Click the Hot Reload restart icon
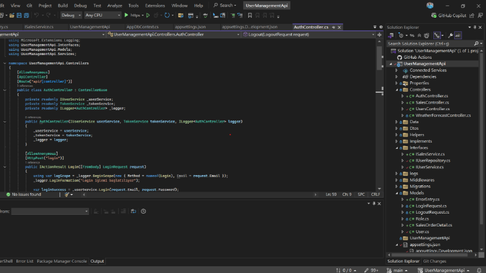Viewport: 486px width, 273px height. [x=167, y=15]
